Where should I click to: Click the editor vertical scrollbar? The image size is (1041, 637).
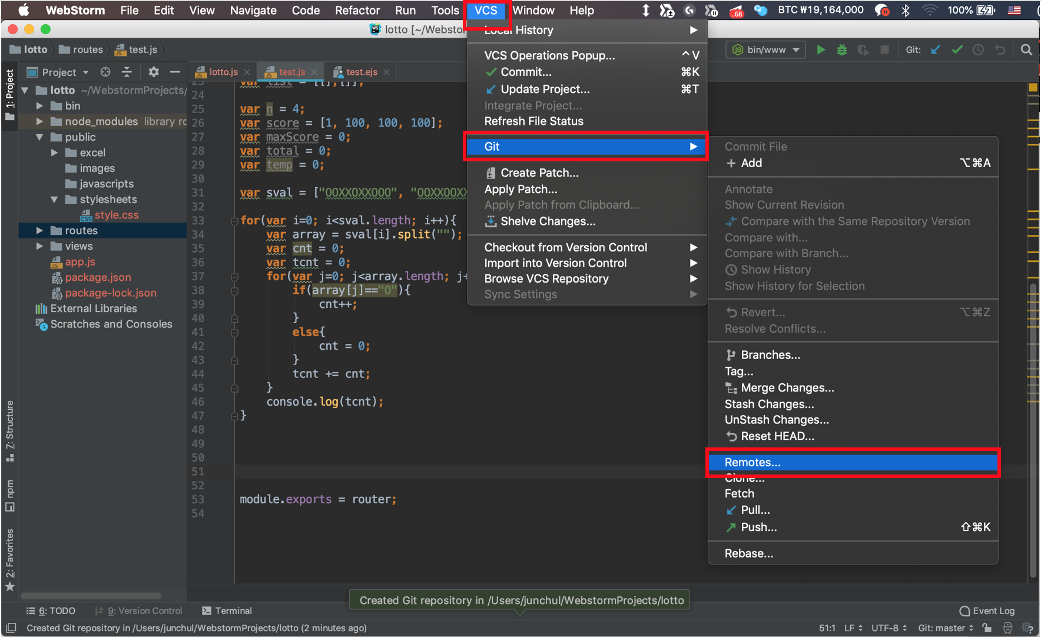tap(1033, 430)
